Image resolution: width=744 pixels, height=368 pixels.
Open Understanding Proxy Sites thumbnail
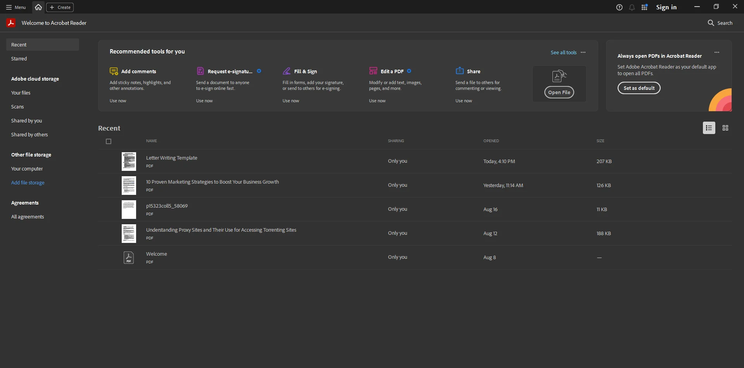129,234
